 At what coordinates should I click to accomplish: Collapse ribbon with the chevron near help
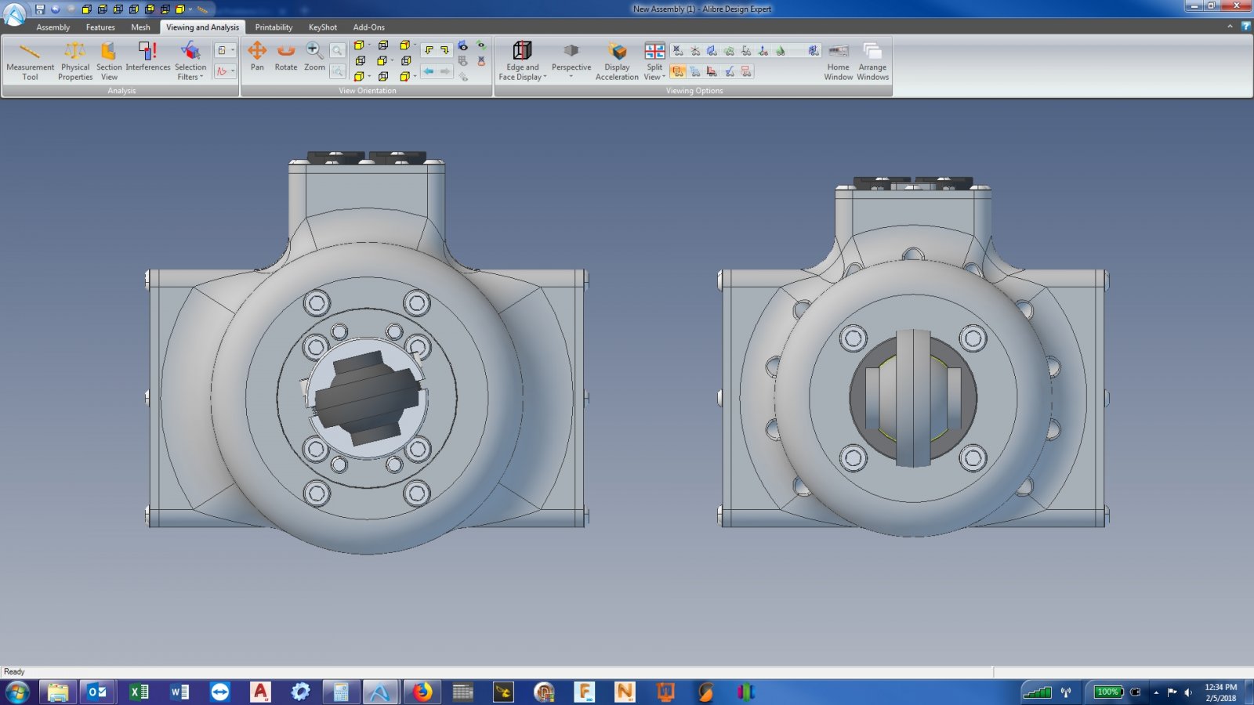click(x=1230, y=26)
